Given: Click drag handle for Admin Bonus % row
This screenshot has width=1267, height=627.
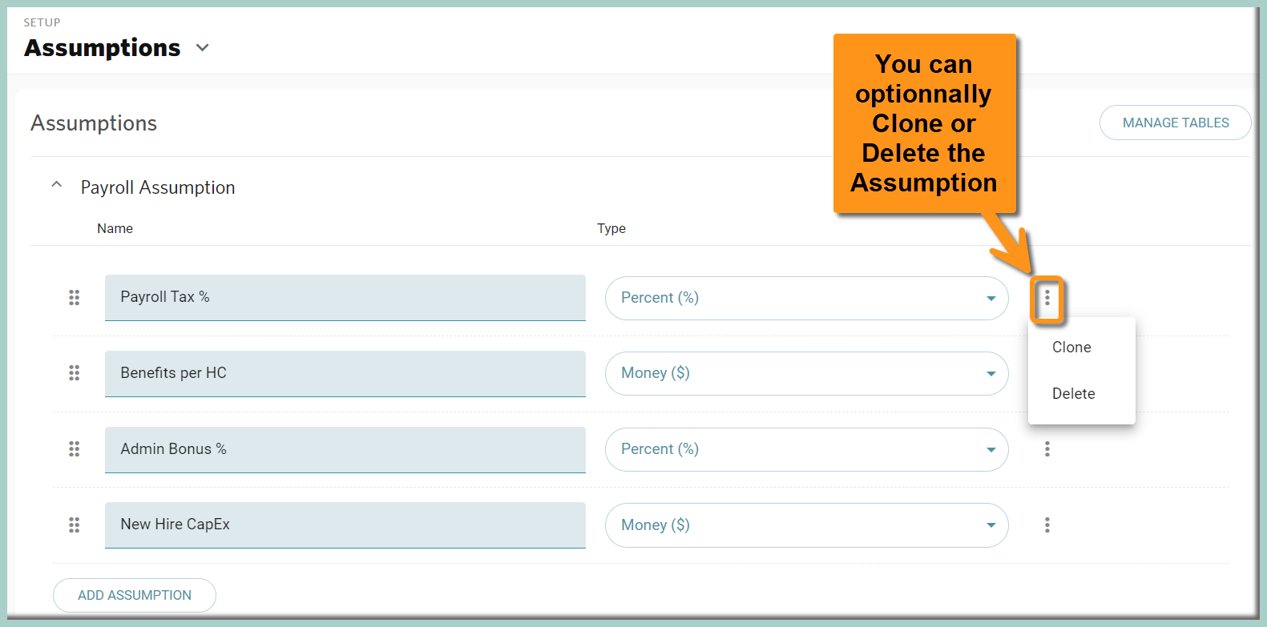Looking at the screenshot, I should (74, 449).
